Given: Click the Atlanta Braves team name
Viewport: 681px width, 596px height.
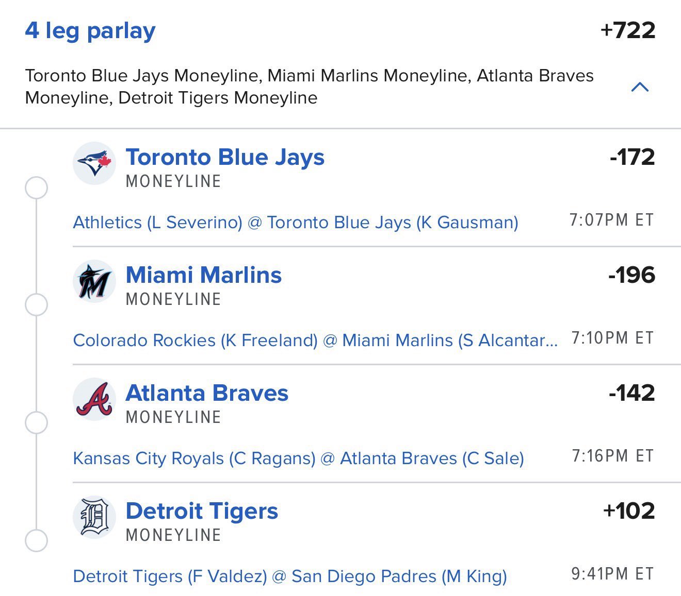Looking at the screenshot, I should click(207, 393).
